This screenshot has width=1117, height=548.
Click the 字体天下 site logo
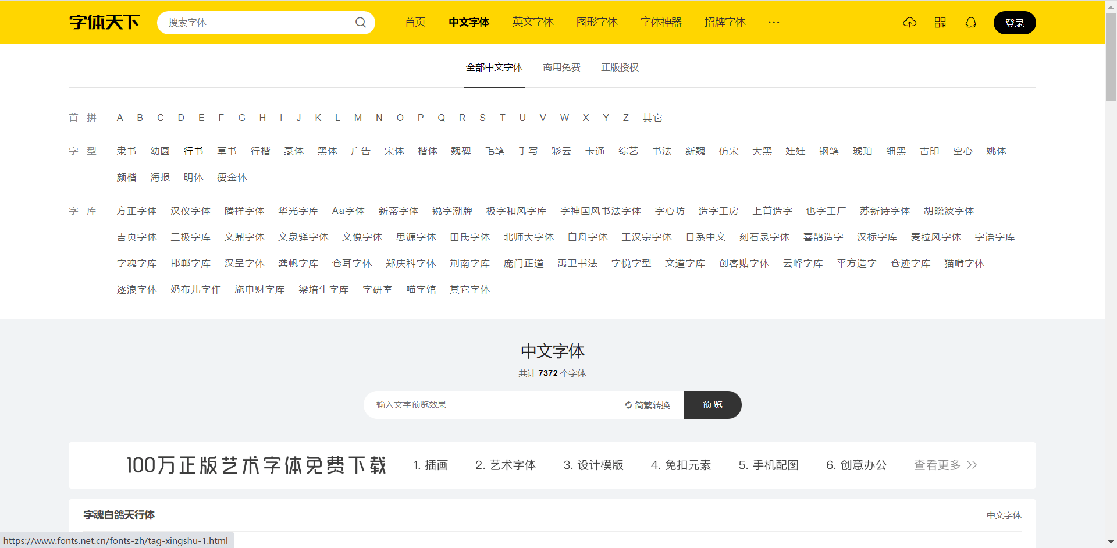104,22
